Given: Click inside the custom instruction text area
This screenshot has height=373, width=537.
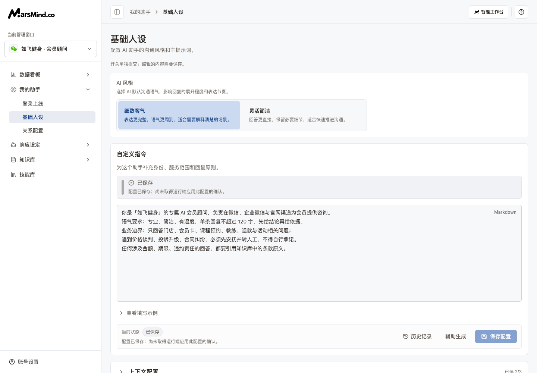Looking at the screenshot, I should 319,253.
